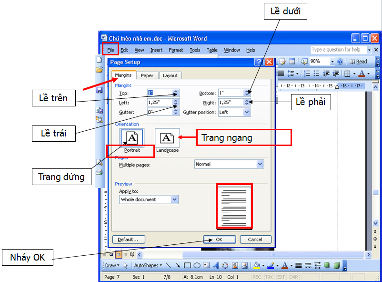Image resolution: width=382 pixels, height=282 pixels.
Task: Click the Page Setup dialog help button
Action: 259,62
